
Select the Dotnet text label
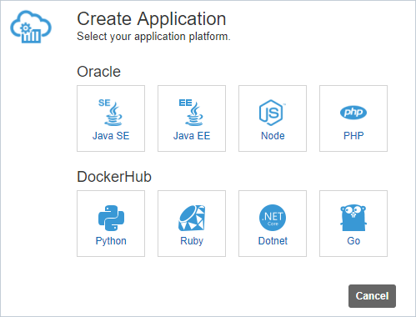click(x=273, y=241)
